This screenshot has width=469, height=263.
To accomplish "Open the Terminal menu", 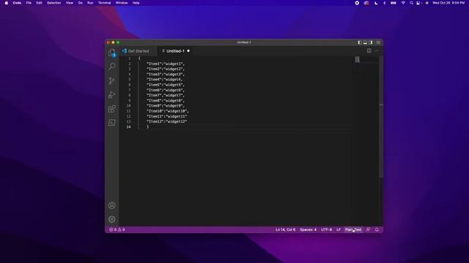I will 104,3.
